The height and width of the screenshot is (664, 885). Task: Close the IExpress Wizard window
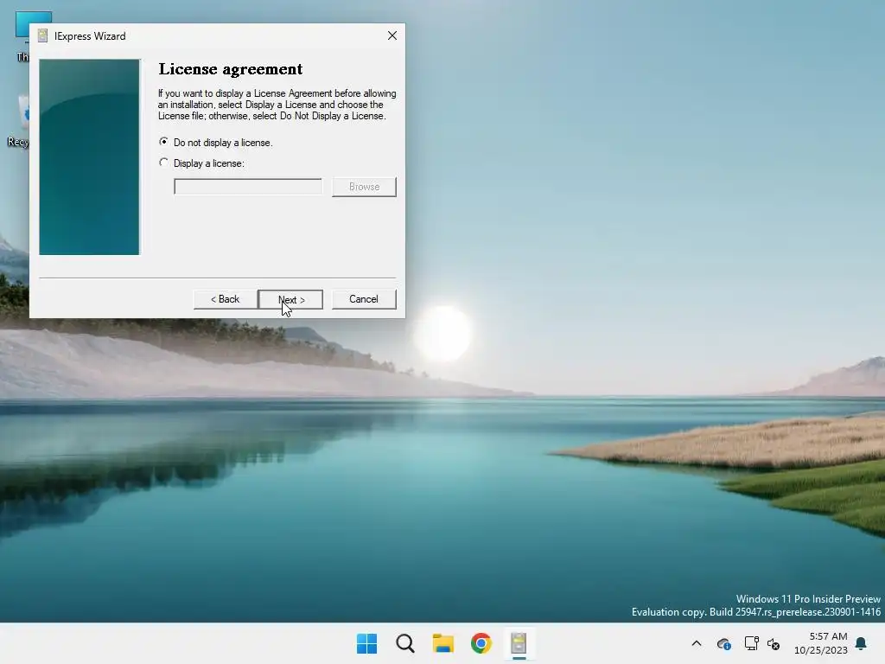tap(392, 35)
